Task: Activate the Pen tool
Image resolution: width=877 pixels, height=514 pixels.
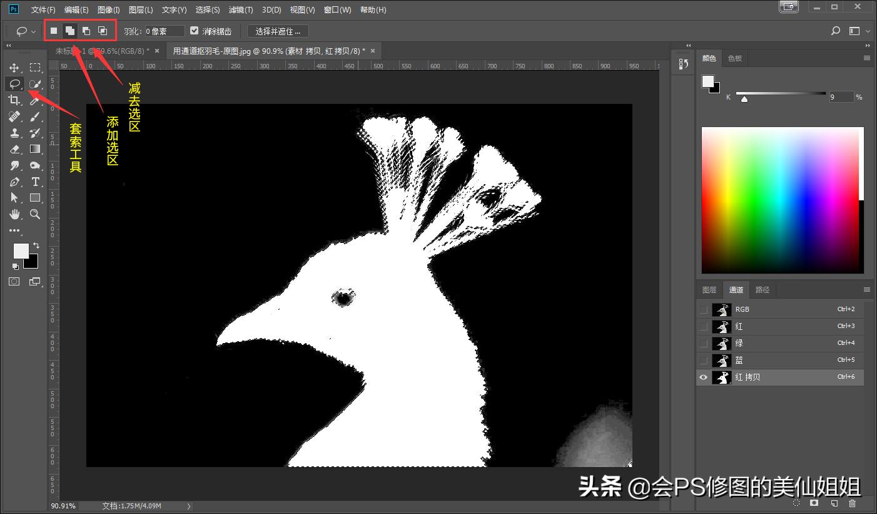Action: pyautogui.click(x=14, y=182)
